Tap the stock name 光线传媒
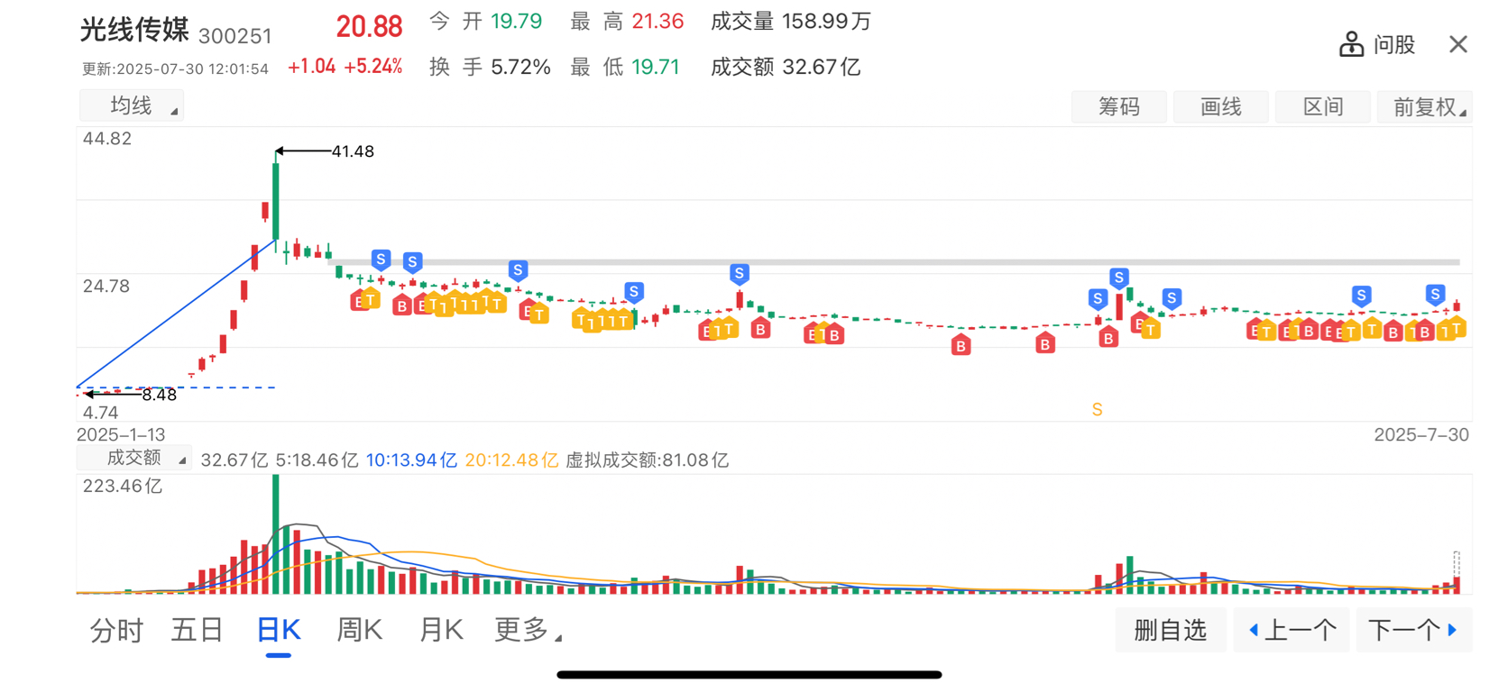The image size is (1499, 692). (x=134, y=30)
